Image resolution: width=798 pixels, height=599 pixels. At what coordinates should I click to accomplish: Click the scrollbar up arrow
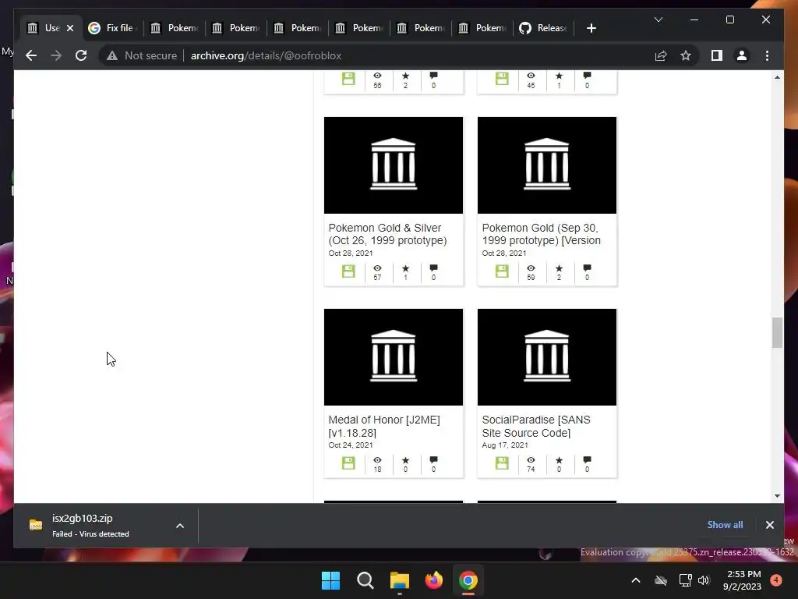click(777, 77)
